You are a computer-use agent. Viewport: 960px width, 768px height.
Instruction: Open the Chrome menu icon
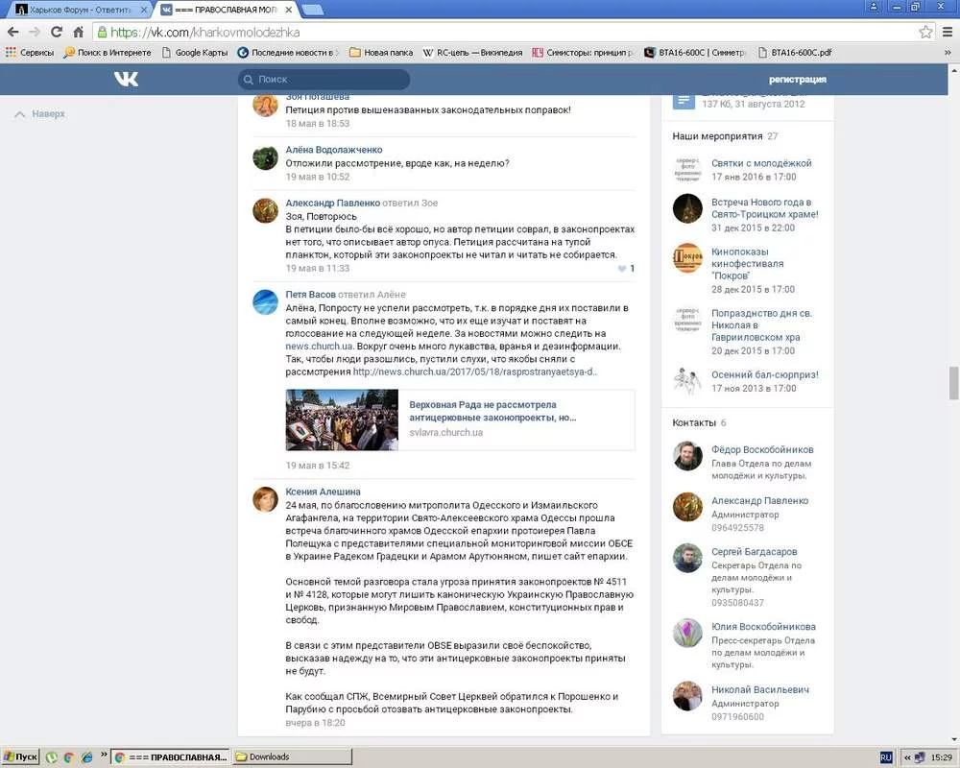pyautogui.click(x=947, y=32)
